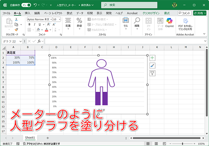Select cell B2 showing 70%
Image resolution: width=209 pixels, height=146 pixels.
click(x=28, y=58)
